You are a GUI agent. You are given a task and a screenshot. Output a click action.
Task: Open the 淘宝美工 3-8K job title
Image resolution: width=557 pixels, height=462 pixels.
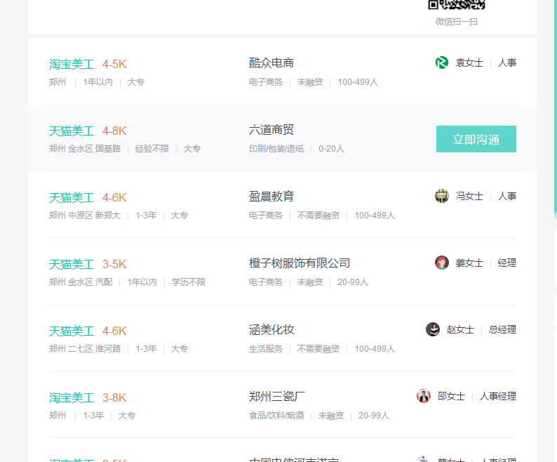tap(72, 397)
